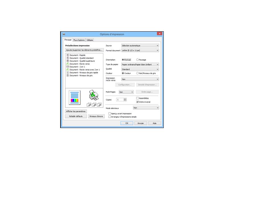This screenshot has height=202, width=271.
Task: Select Portrait orientation
Action: [123, 60]
